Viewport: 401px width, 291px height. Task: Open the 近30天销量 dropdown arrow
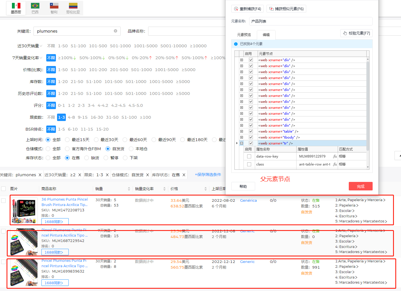[41, 46]
